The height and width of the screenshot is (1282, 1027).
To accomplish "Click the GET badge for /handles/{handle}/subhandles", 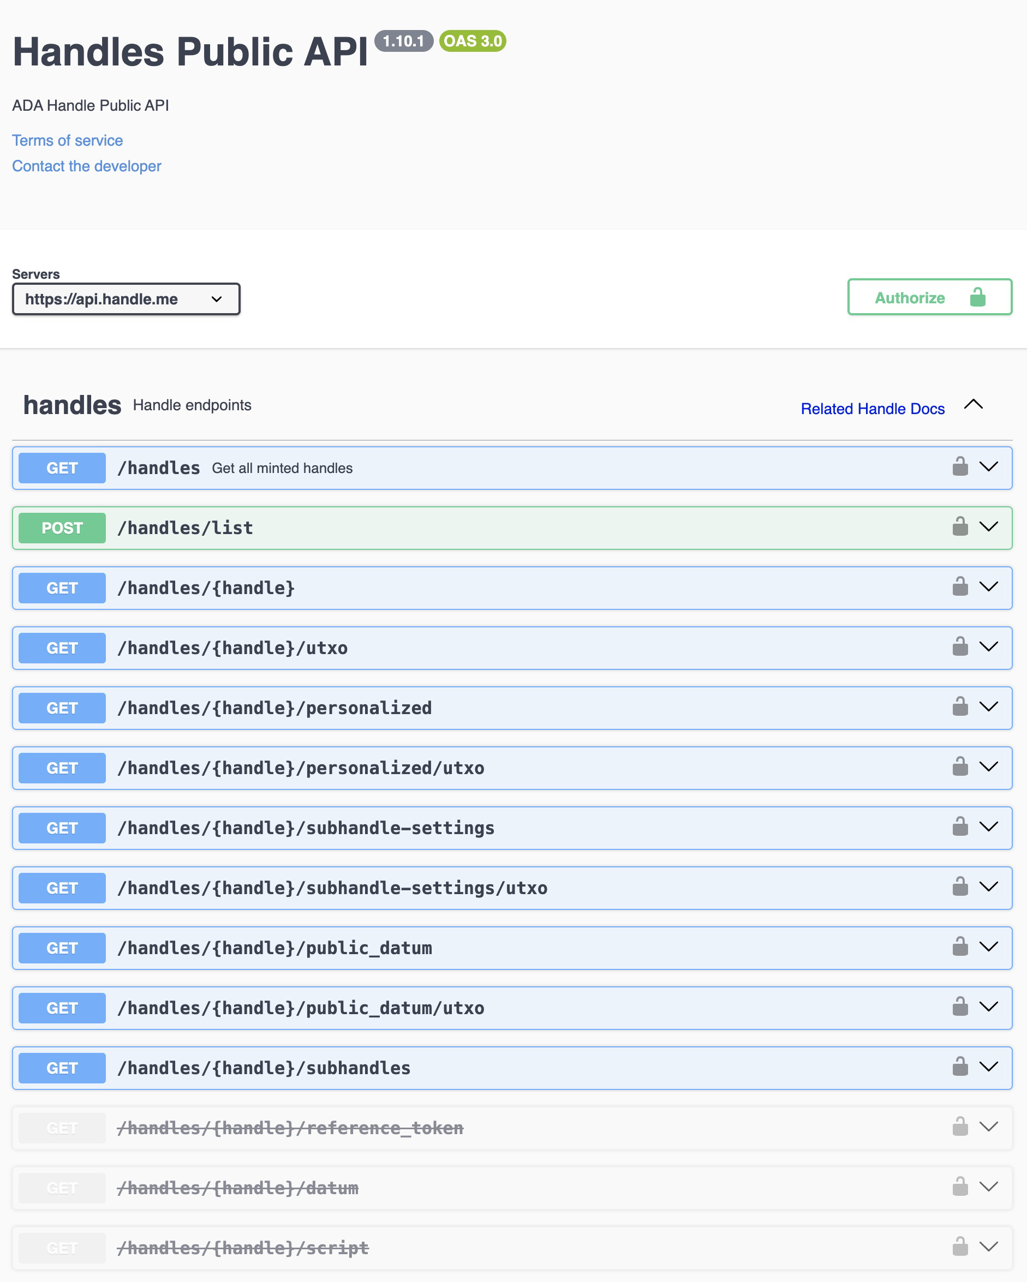I will coord(62,1068).
